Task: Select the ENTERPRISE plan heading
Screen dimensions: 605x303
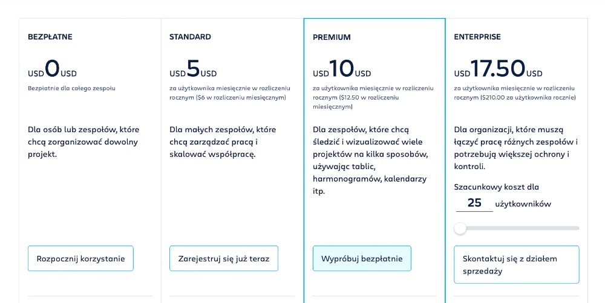Action: [477, 37]
